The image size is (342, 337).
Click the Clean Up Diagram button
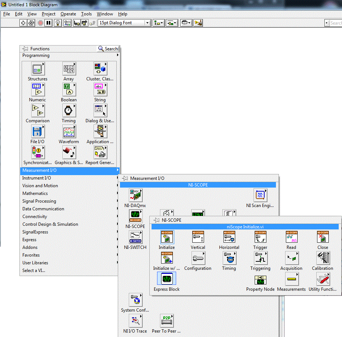point(198,23)
